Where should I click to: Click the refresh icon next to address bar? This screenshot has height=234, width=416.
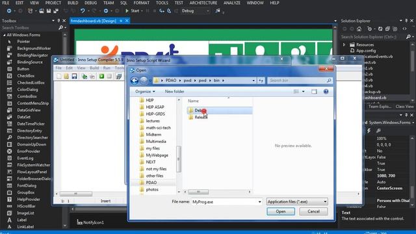[x=261, y=81]
